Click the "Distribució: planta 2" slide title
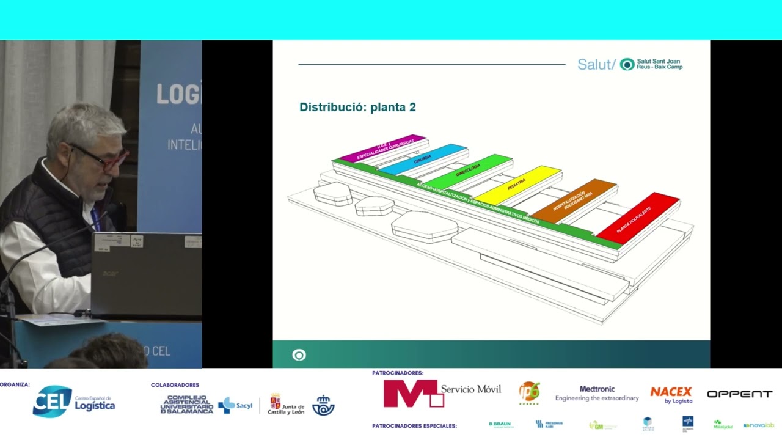The image size is (782, 440). [357, 107]
